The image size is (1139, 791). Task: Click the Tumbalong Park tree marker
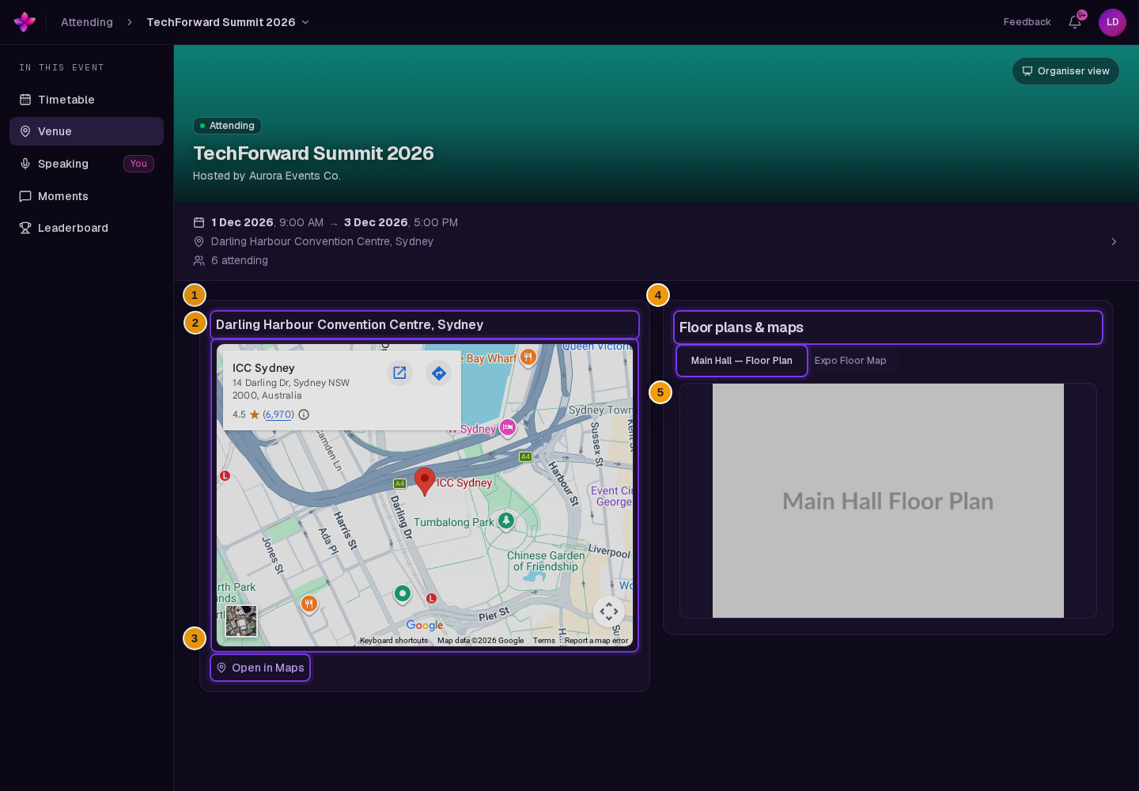coord(506,520)
